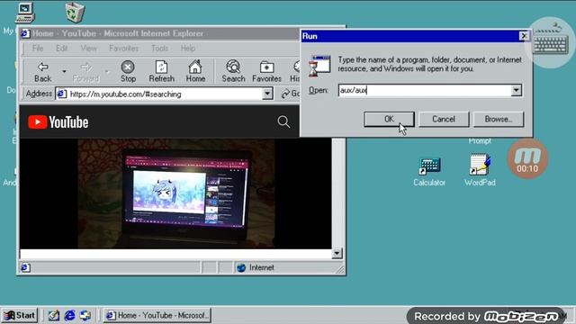The image size is (576, 324).
Task: Select the Home - YouTube taskbar button
Action: pyautogui.click(x=157, y=315)
